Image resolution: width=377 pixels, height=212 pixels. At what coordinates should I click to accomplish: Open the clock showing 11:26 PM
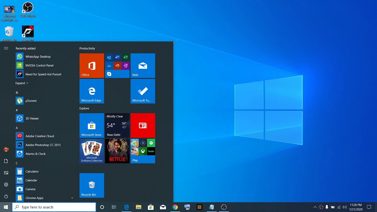tap(355, 207)
